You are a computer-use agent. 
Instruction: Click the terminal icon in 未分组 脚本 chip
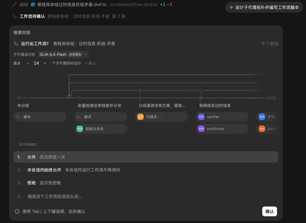18,117
